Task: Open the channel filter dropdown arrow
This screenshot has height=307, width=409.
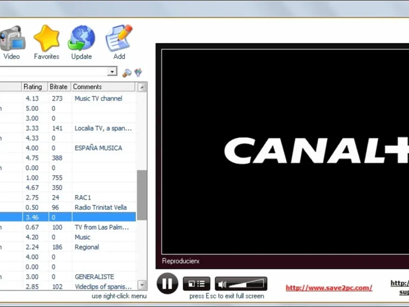Action: click(112, 71)
